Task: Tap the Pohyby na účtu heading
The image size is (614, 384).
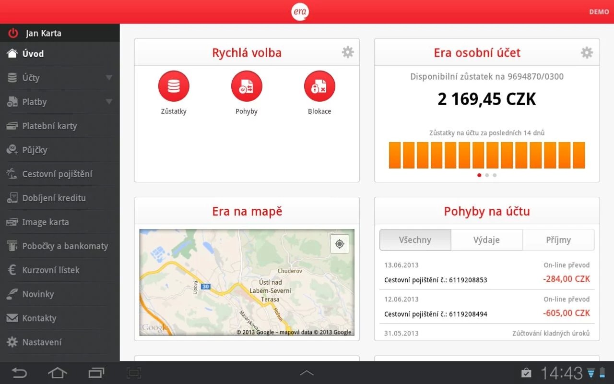Action: 487,211
